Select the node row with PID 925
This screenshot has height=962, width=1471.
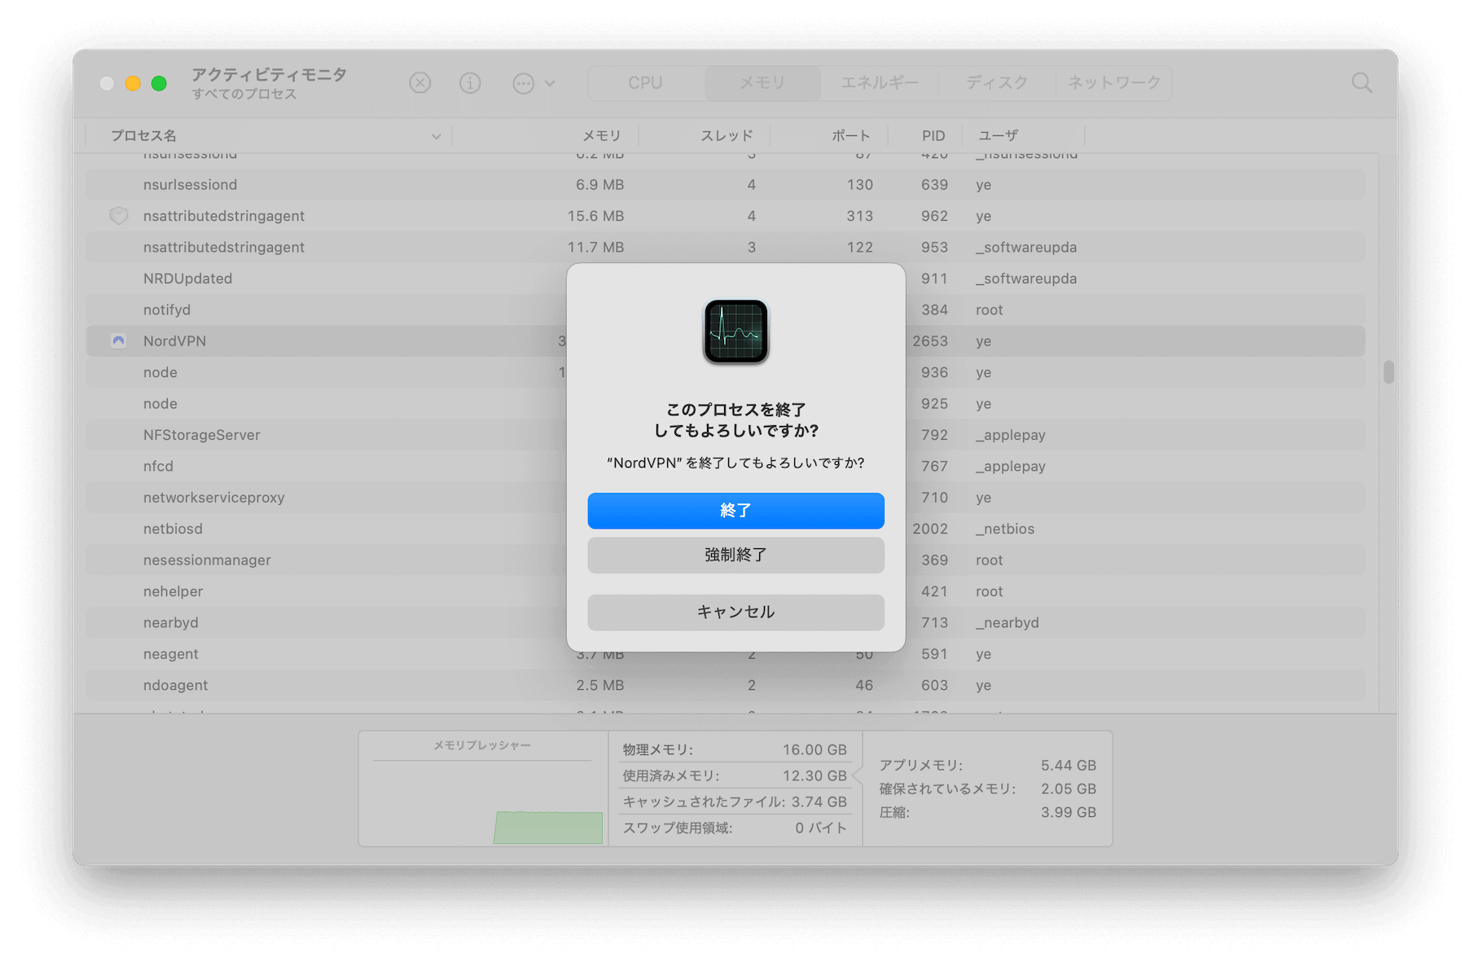726,404
